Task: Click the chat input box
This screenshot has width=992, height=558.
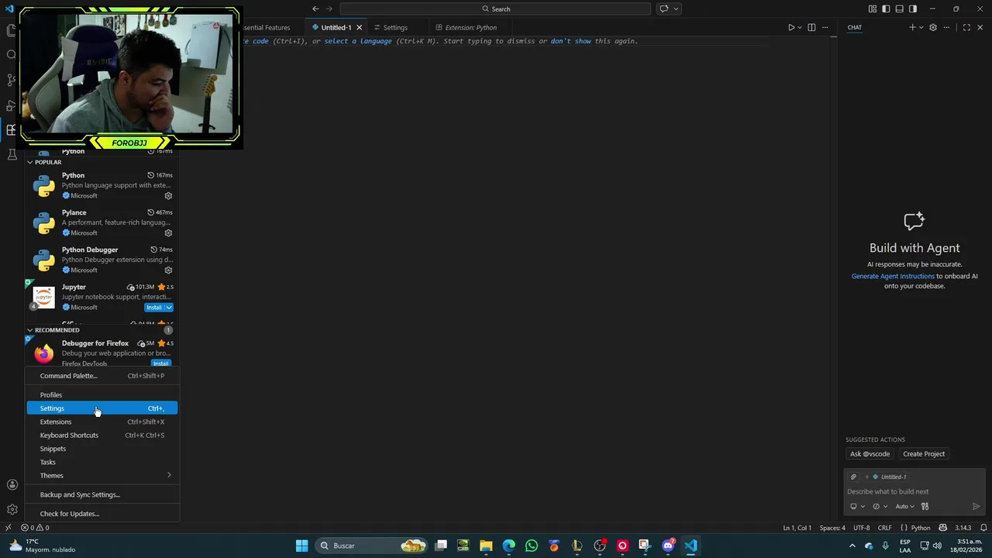Action: (914, 491)
